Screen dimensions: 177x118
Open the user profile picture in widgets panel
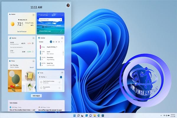tap(68, 5)
